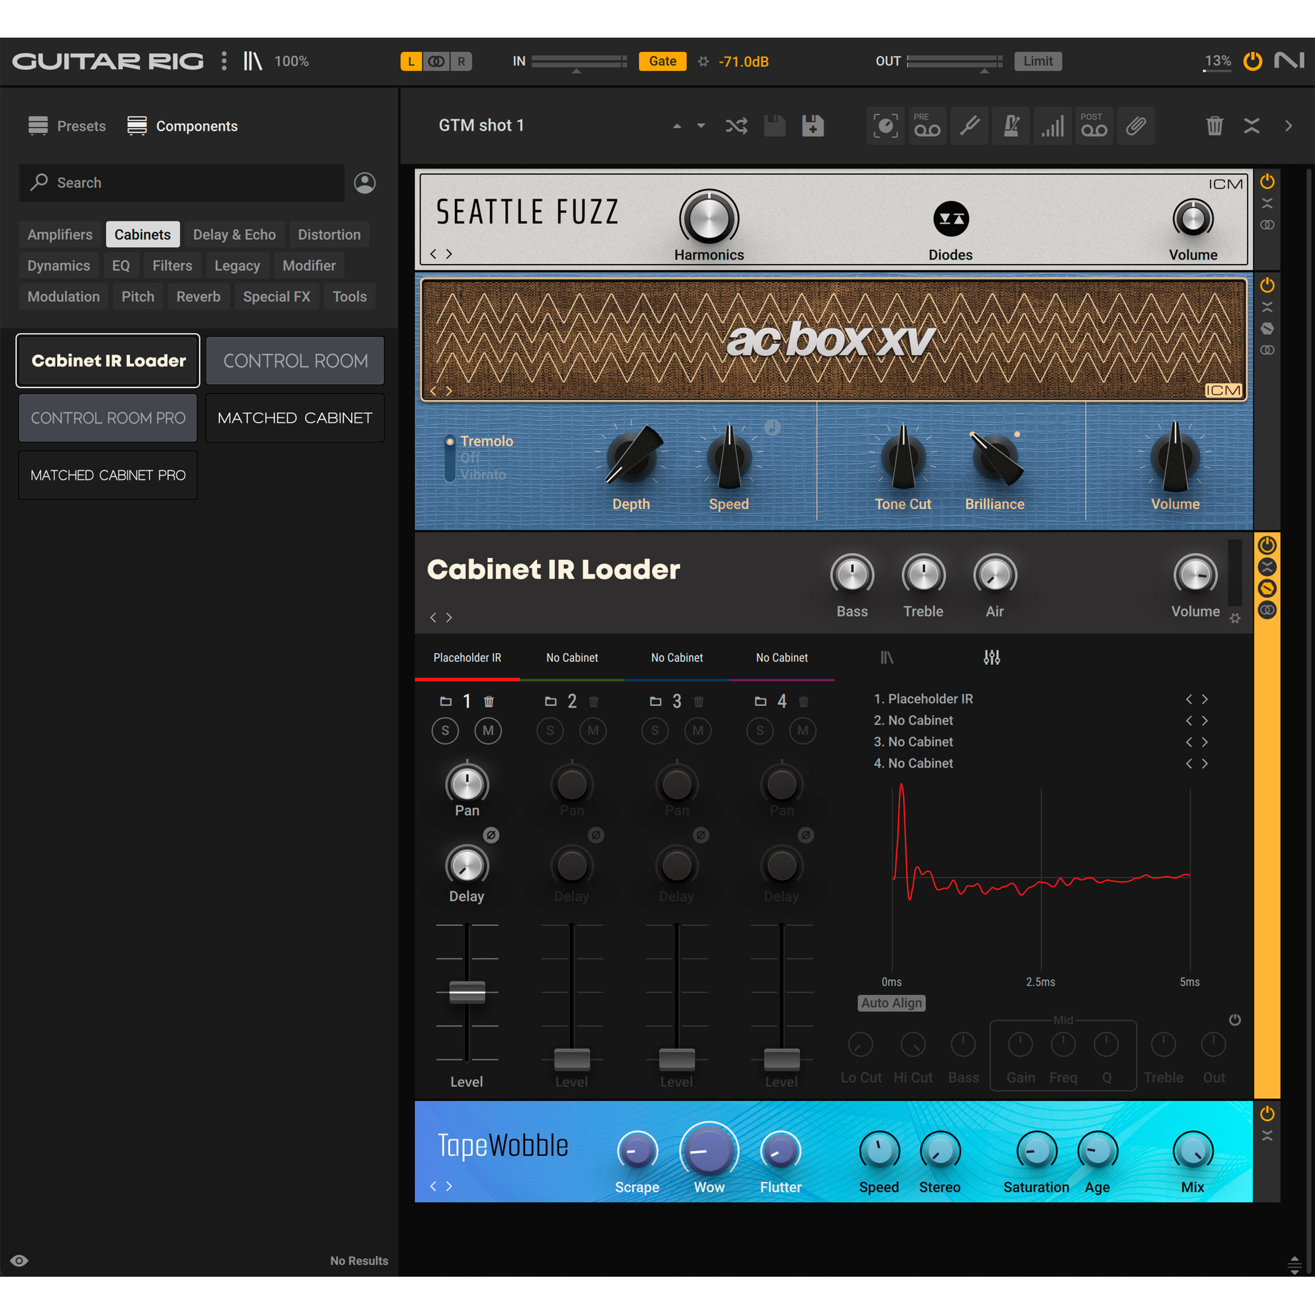
Task: Click the Auto Align button
Action: pos(891,1002)
